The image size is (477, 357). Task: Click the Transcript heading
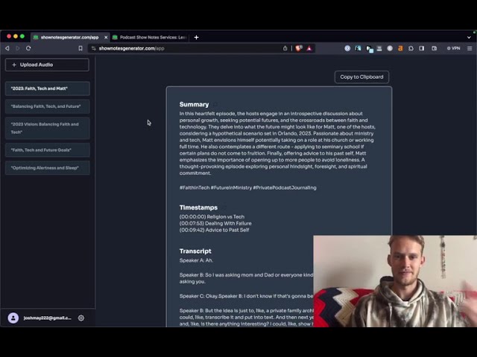195,251
